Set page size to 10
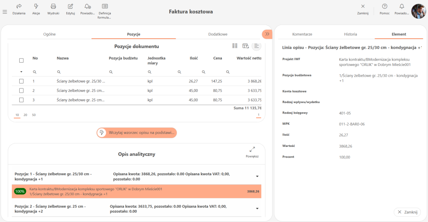This screenshot has height=222, width=428. (x=17, y=115)
